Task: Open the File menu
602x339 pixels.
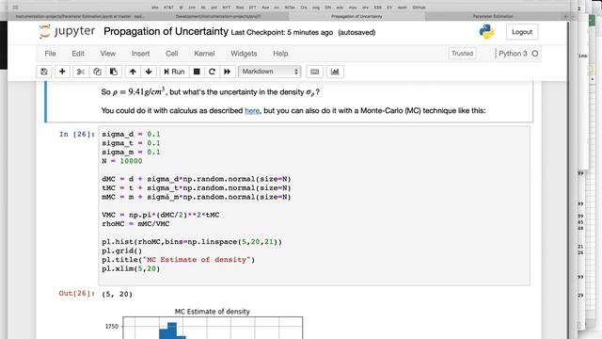Action: click(50, 54)
